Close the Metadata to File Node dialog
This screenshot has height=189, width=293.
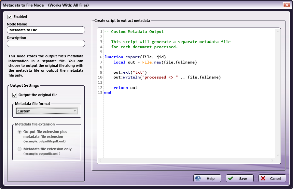pos(286,5)
